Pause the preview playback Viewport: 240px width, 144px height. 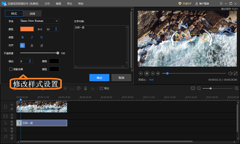click(x=147, y=73)
